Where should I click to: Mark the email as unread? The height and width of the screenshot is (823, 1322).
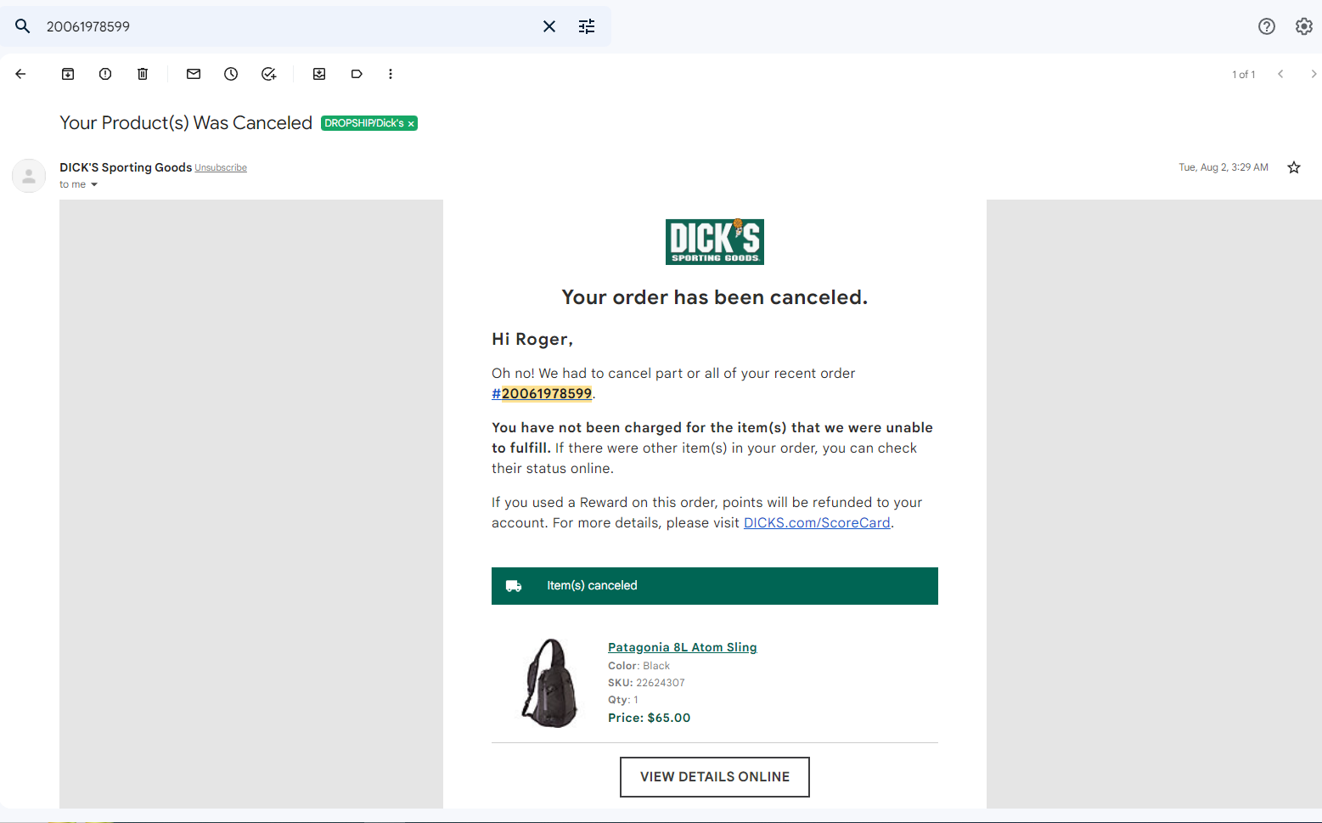(x=194, y=74)
